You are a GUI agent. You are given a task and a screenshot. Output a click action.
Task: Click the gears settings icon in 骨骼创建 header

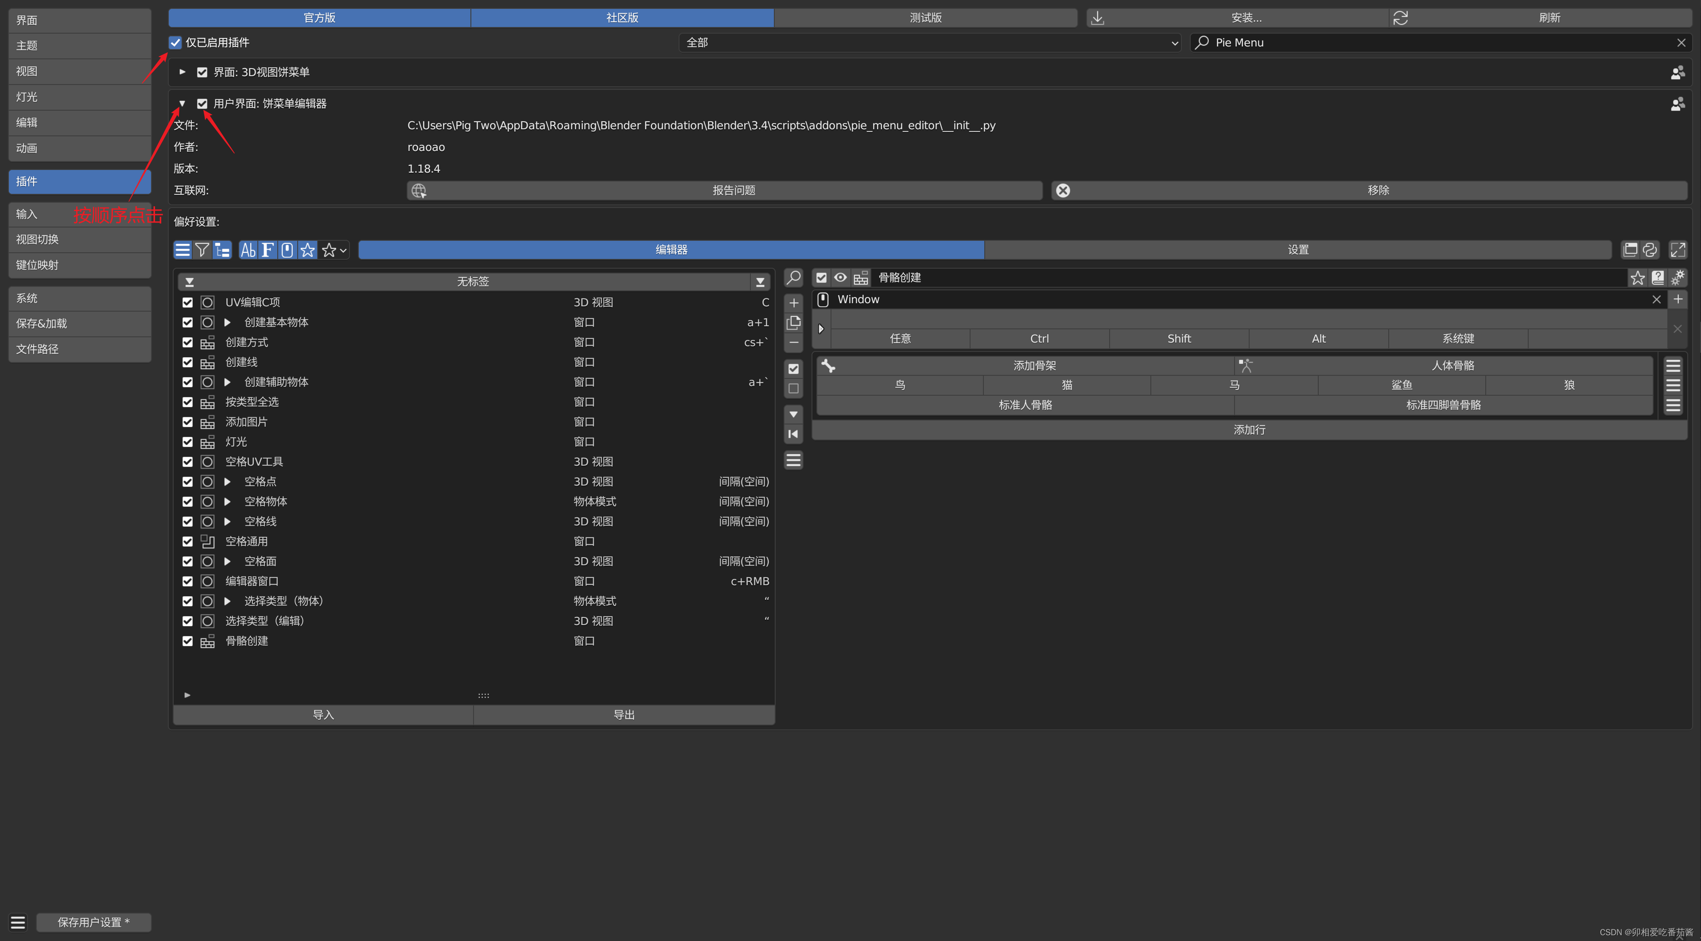1678,278
